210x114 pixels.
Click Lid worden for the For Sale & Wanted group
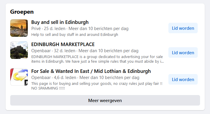[183, 80]
